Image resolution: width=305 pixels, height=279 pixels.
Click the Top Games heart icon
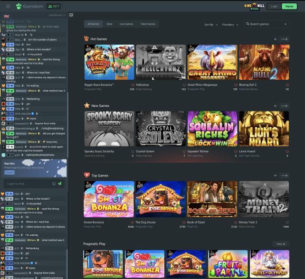coord(87,175)
